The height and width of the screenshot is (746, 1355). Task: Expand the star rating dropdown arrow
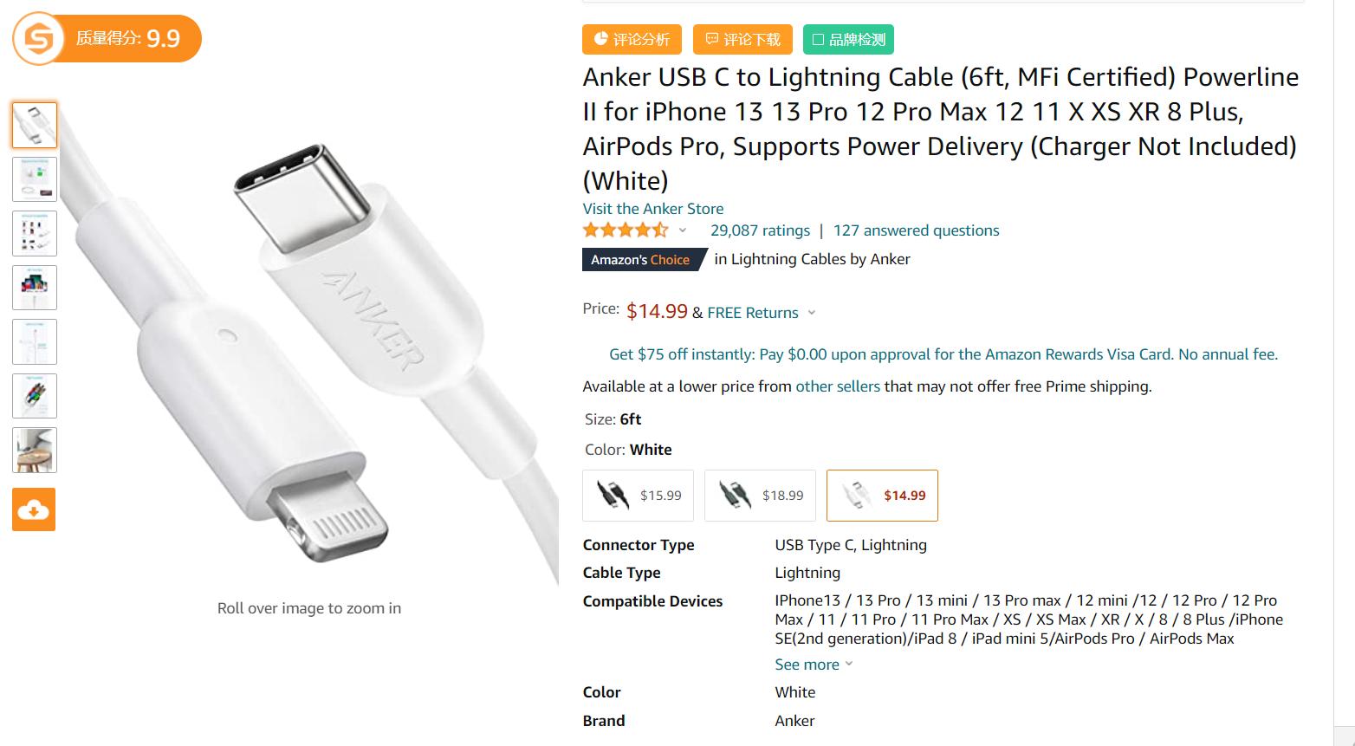click(683, 230)
